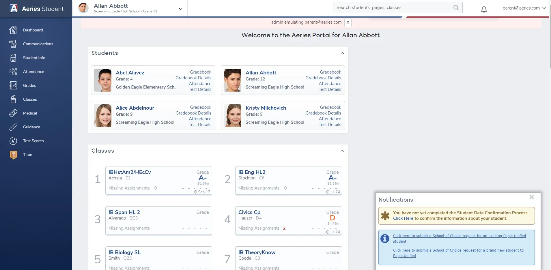The width and height of the screenshot is (551, 270).
Task: Open the notification bell icon
Action: [484, 9]
